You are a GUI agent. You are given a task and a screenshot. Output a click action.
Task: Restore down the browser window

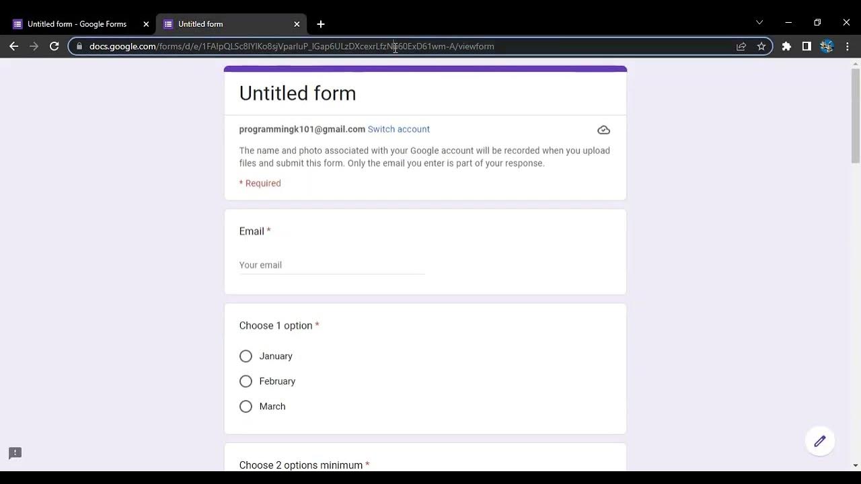point(817,22)
